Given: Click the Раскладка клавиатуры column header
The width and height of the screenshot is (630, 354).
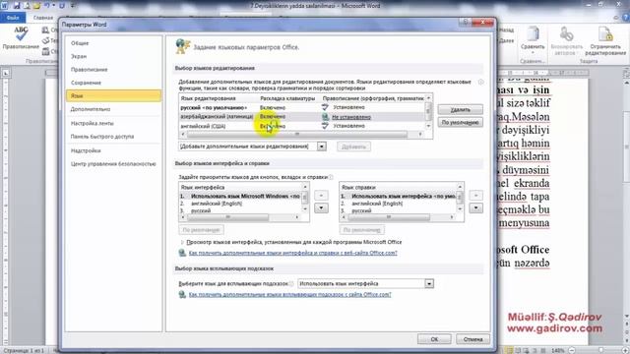Looking at the screenshot, I should point(287,98).
